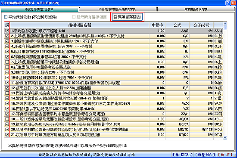Click the vertical scrollbar thumb
The height and width of the screenshot is (158, 237).
tap(225, 28)
